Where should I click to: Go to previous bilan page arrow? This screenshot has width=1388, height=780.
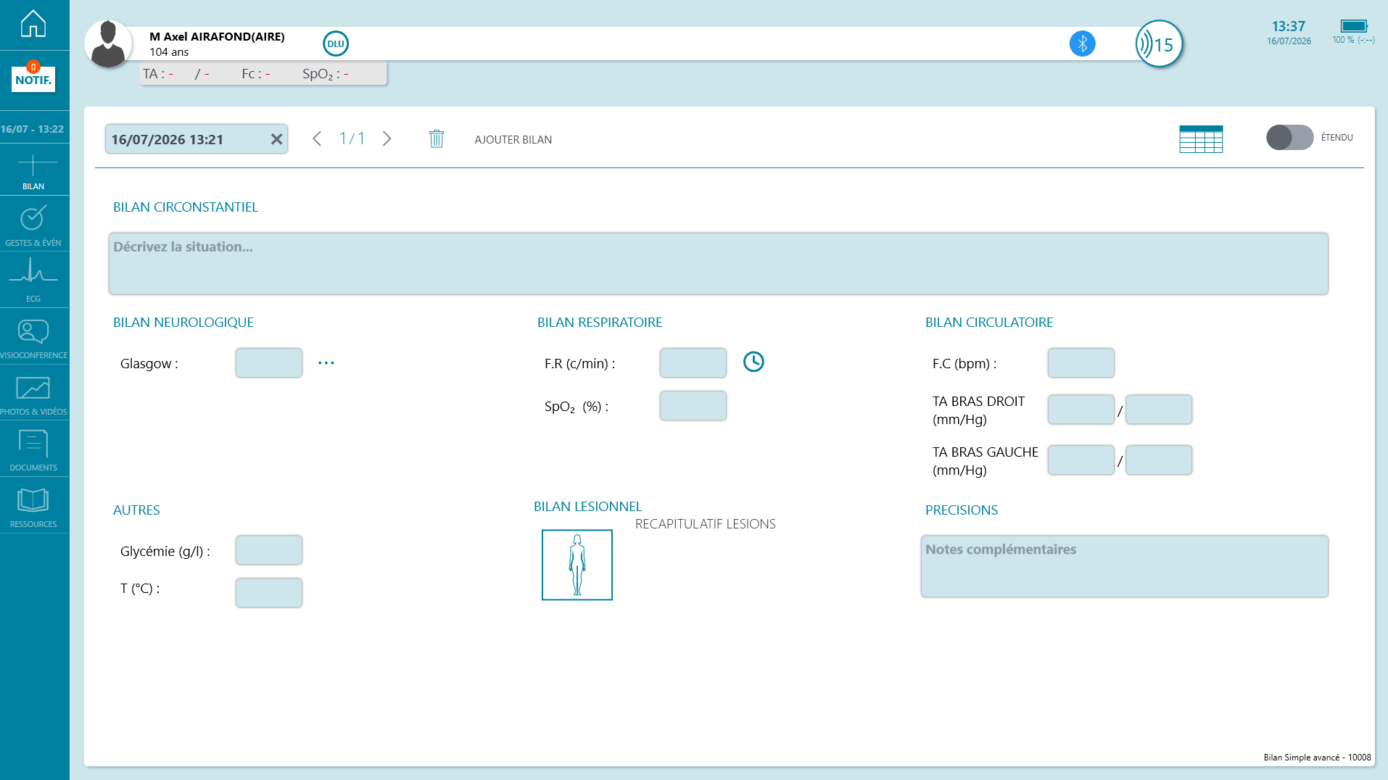point(317,138)
